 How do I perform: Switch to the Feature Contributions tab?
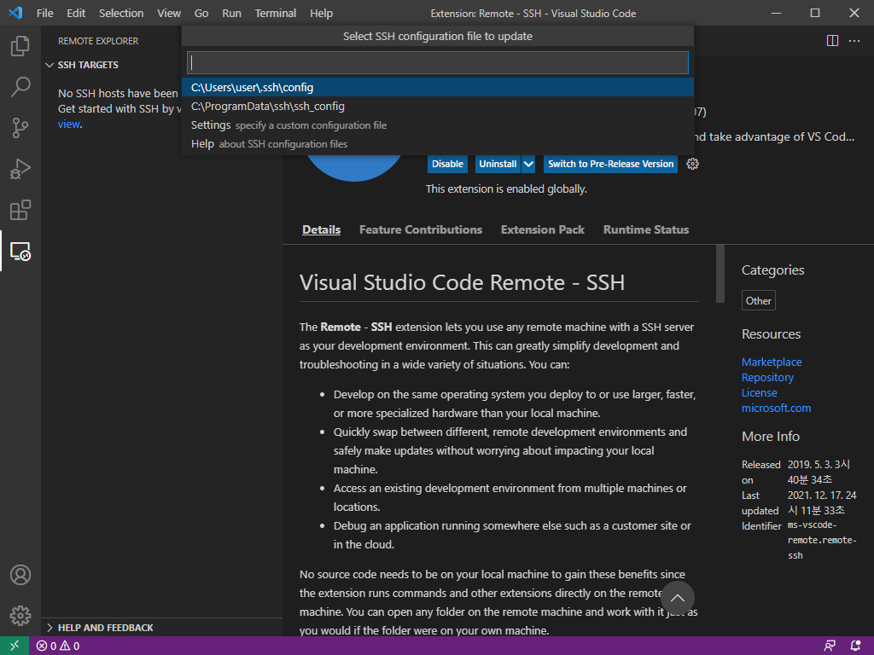coord(420,229)
